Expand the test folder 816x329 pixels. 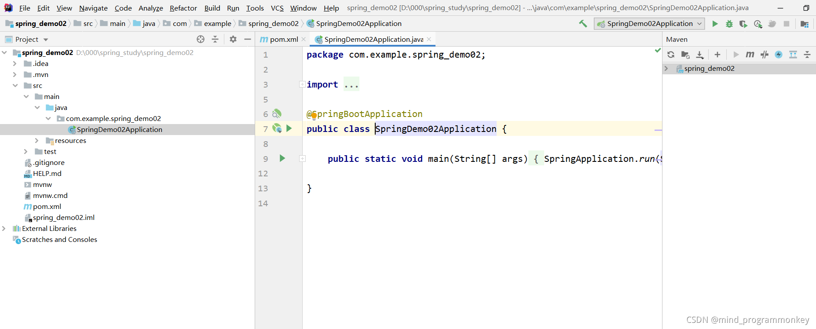click(26, 151)
